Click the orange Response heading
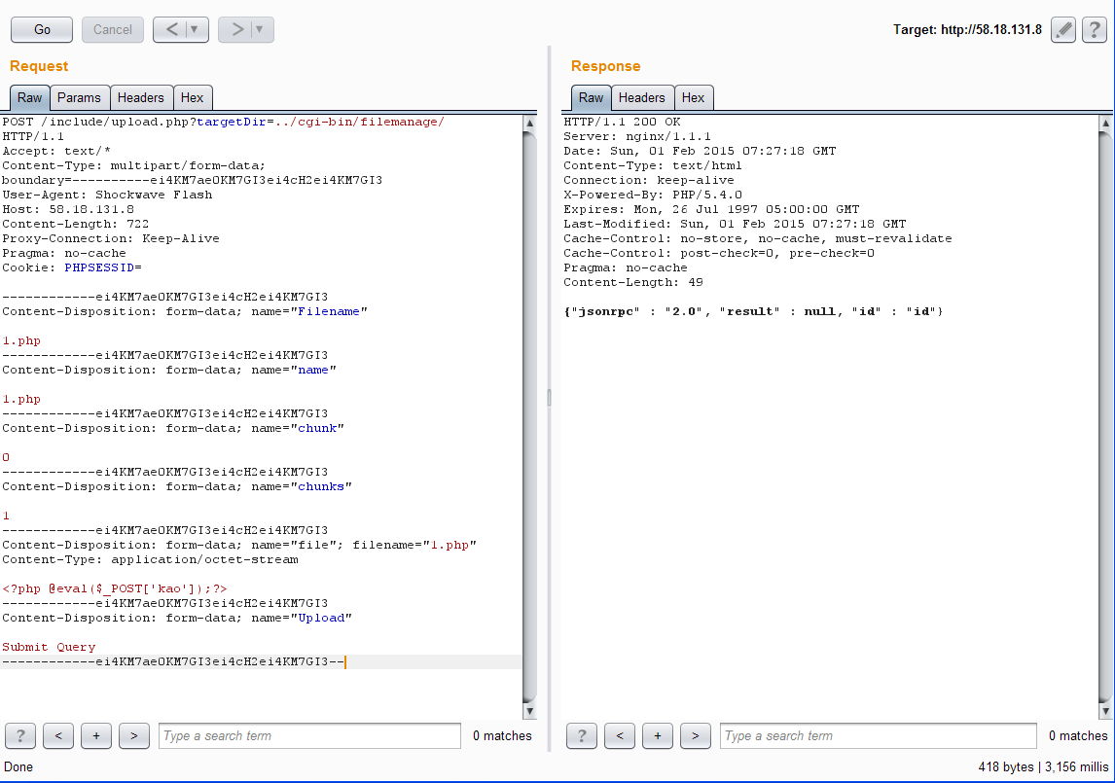Image resolution: width=1115 pixels, height=783 pixels. (x=606, y=66)
